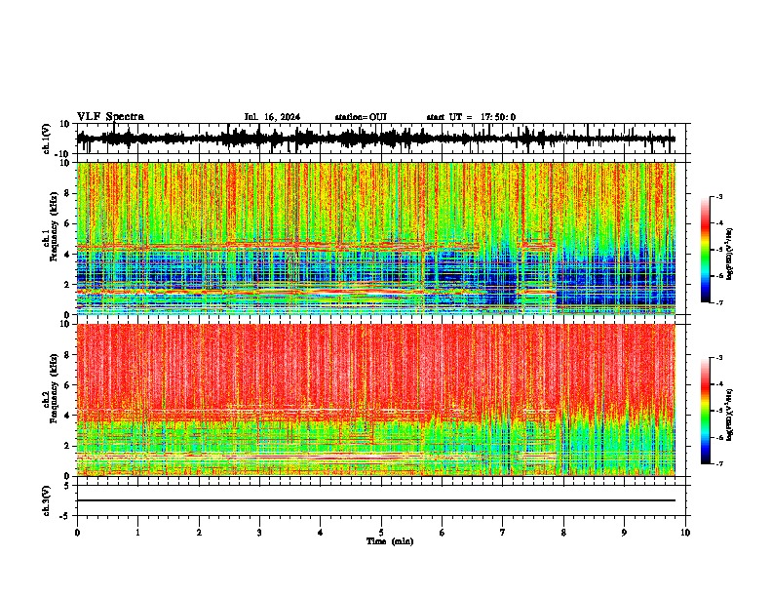
Task: Click the flat ch.3 voltage trace line
Action: [x=376, y=500]
